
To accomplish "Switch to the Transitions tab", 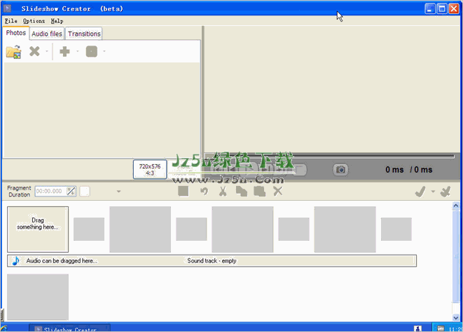I will tap(84, 34).
